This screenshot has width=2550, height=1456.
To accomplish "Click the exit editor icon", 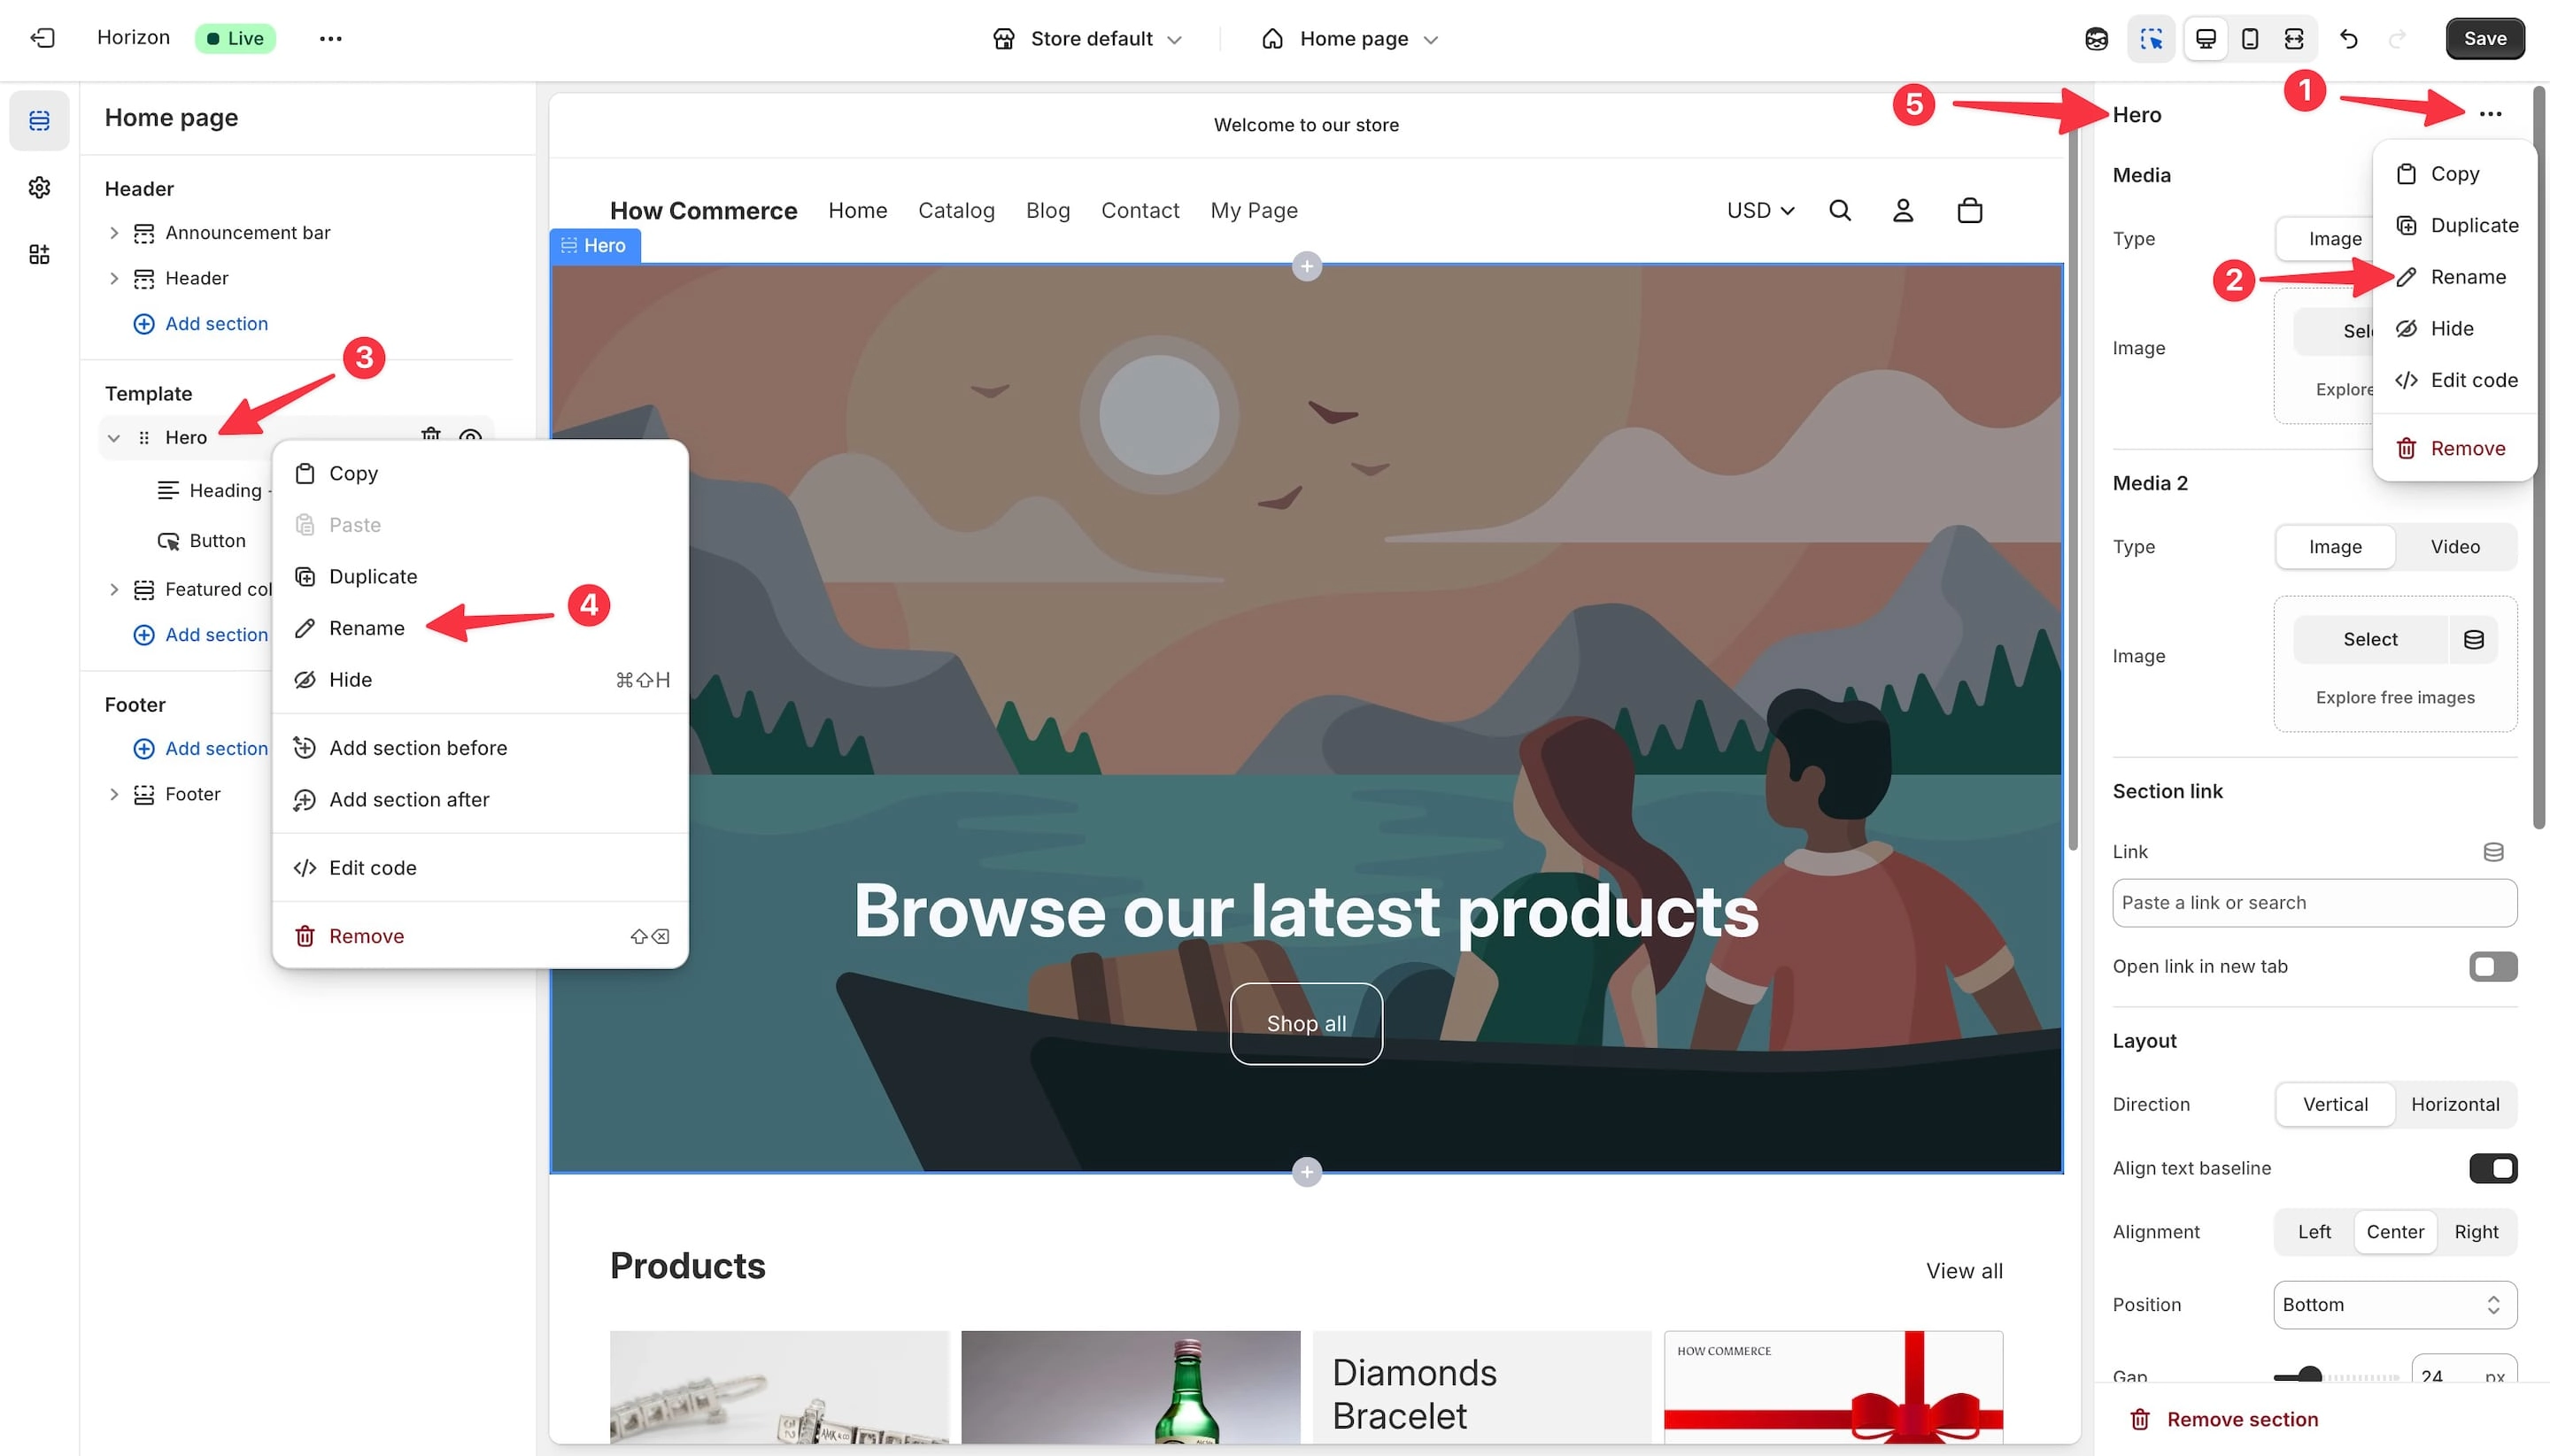I will (42, 38).
